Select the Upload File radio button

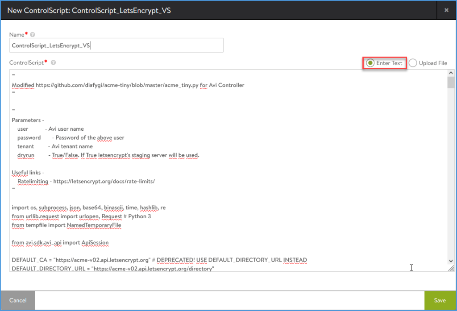(413, 63)
